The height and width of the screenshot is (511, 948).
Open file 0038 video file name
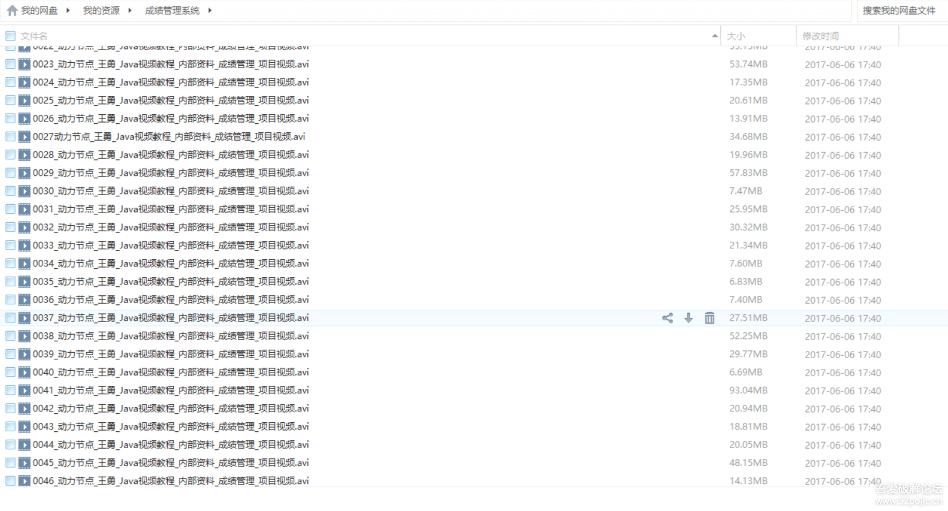[171, 336]
